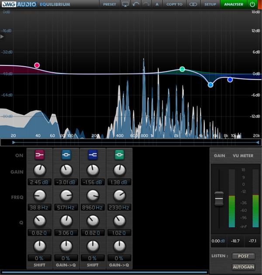Toggle the plugin power bypass icon
The height and width of the screenshot is (275, 262).
[252, 4]
